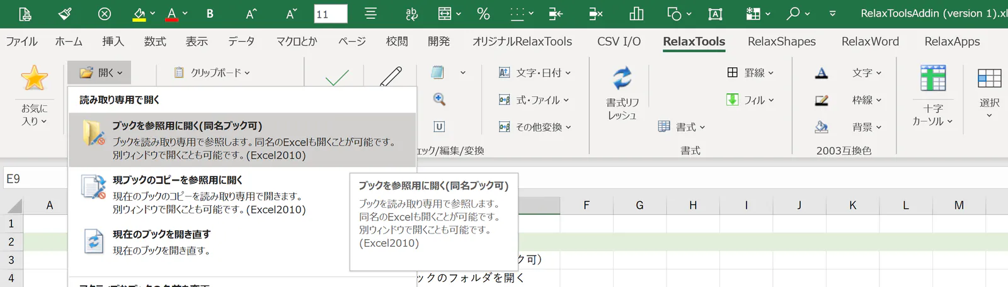
Task: Select ブックを参照用に開く(同名ブック可) menu item
Action: pos(243,140)
